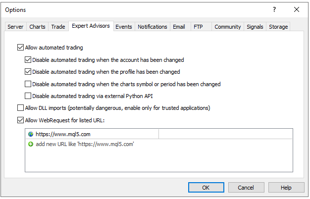The image size is (310, 199).
Task: Uncheck disable trading when profile has been changed
Action: (x=28, y=72)
